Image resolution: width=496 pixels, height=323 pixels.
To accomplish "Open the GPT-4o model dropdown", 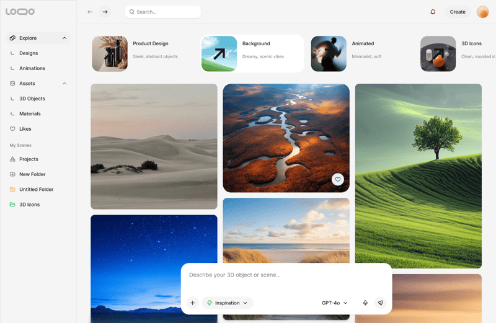I will pyautogui.click(x=335, y=303).
